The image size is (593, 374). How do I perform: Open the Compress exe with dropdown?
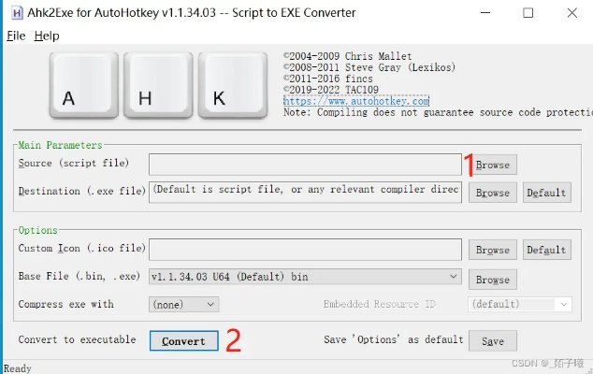184,305
